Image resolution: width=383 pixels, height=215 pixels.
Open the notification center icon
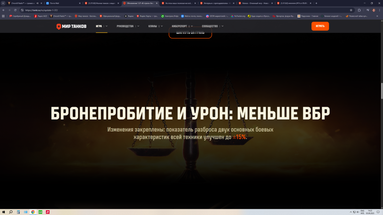pos(378,212)
